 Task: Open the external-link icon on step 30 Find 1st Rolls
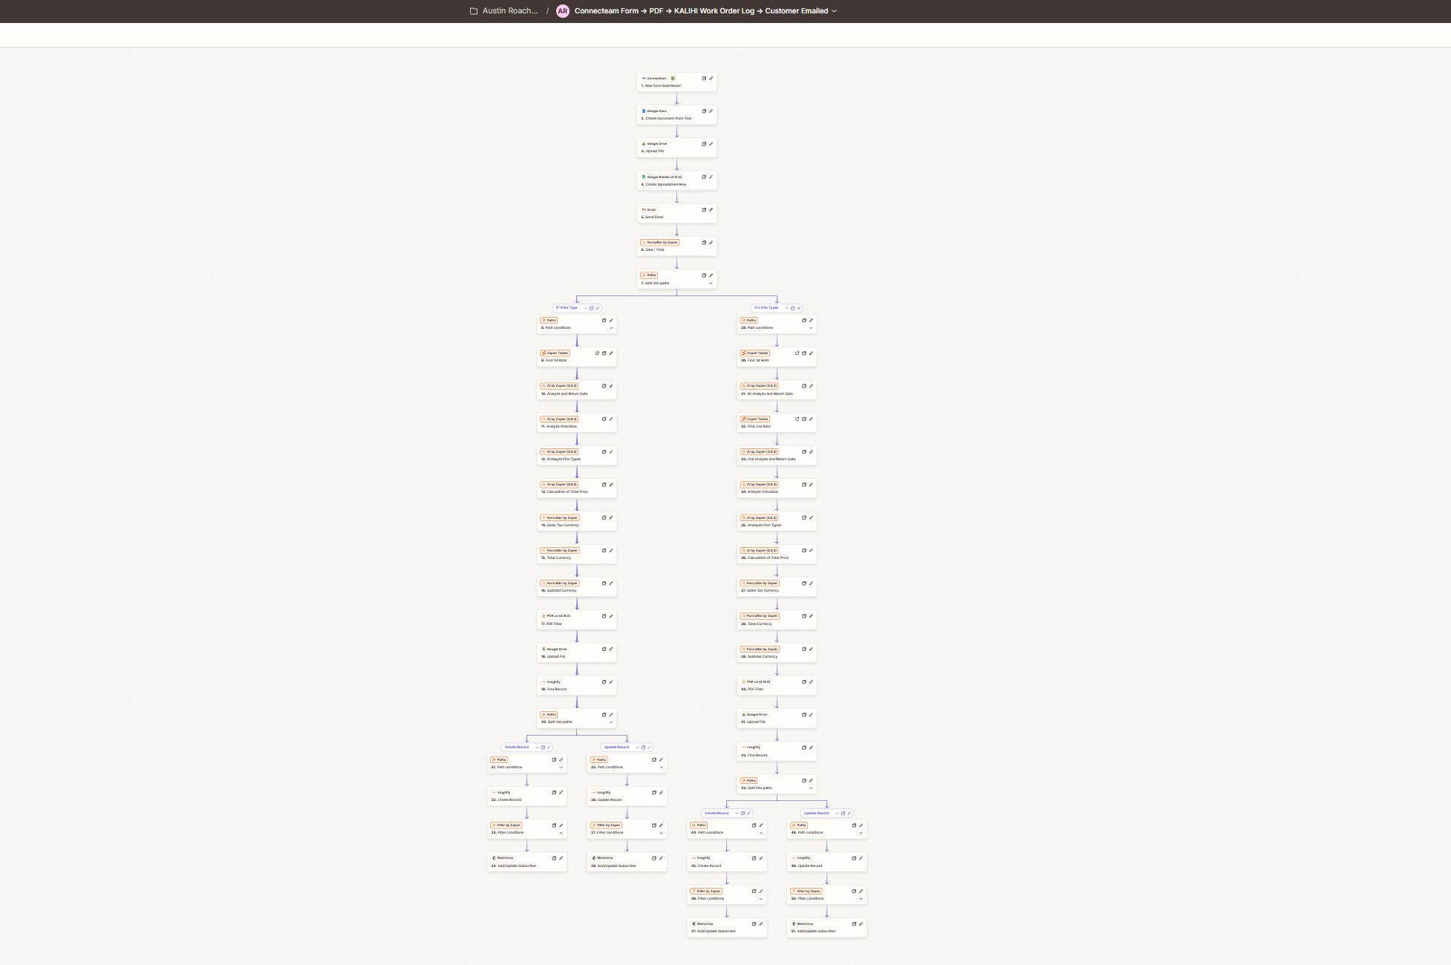[797, 353]
